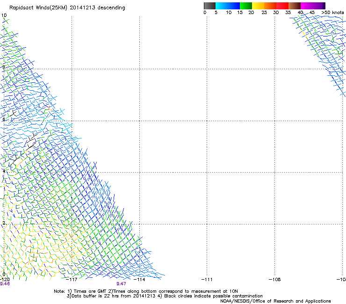This screenshot has width=346, height=304.
Task: Click the '-117' longitude axis label
Action: click(72, 280)
